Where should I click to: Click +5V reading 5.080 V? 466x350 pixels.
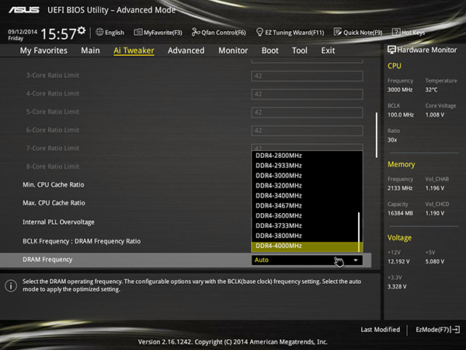435,261
